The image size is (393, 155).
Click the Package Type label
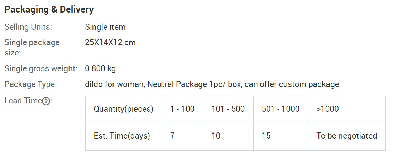31,84
